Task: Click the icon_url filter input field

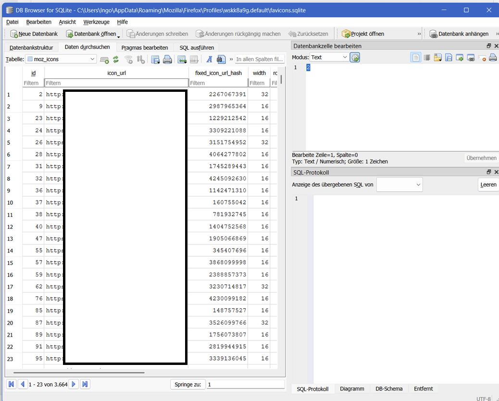Action: coord(116,83)
